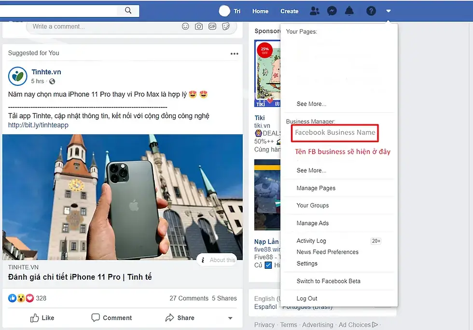Open Tri's profile avatar in the top bar
Image resolution: width=473 pixels, height=330 pixels.
click(224, 11)
